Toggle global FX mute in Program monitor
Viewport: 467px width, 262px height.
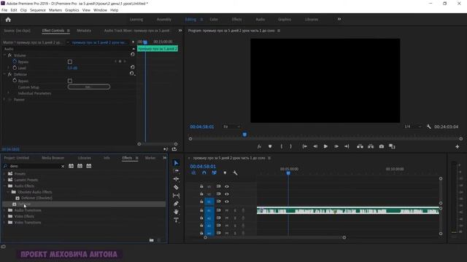(259, 146)
